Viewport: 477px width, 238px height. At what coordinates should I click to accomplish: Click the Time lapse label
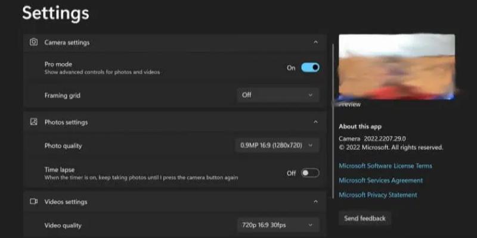[59, 170]
